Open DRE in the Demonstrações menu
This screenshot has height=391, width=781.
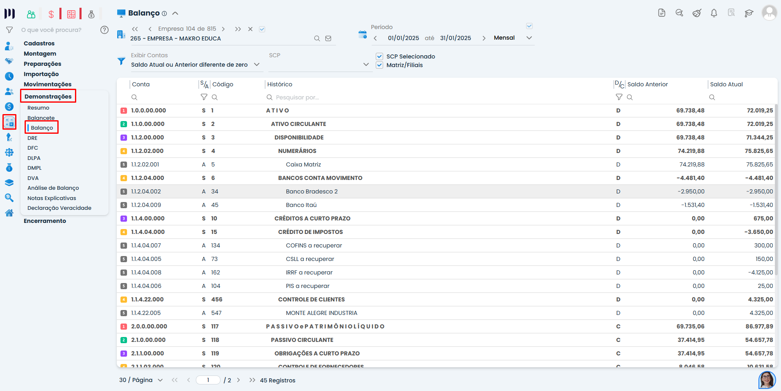[x=32, y=138]
